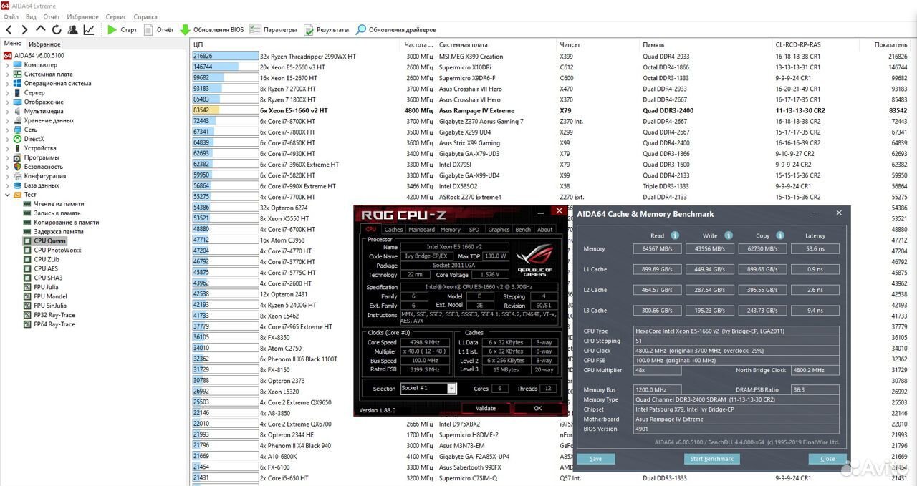Open the Справка menu
Screen dimensions: 917x486
[x=145, y=16]
